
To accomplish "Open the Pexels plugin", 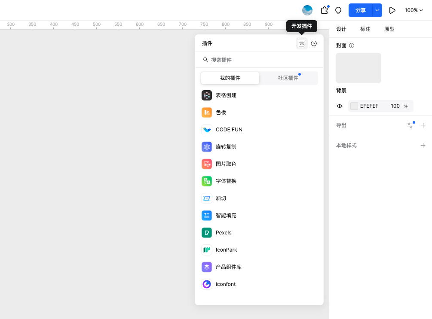I will point(224,233).
